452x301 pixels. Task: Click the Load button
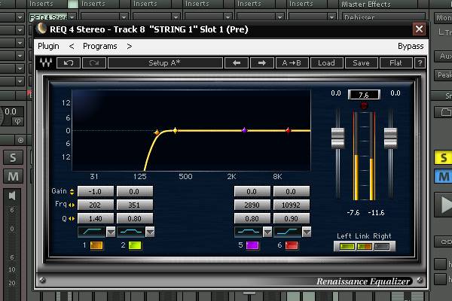(326, 62)
